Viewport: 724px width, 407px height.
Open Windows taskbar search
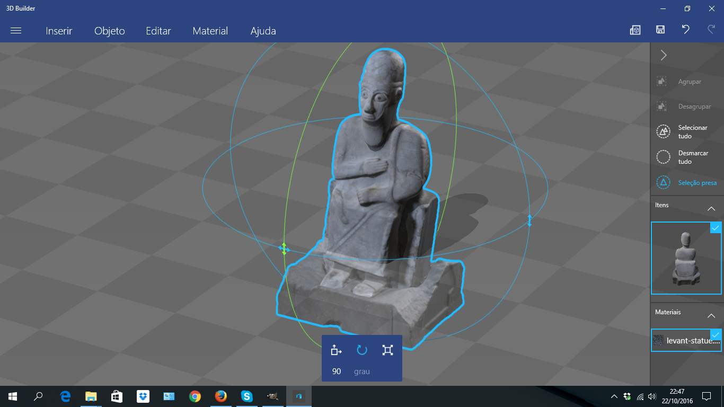[x=38, y=396]
